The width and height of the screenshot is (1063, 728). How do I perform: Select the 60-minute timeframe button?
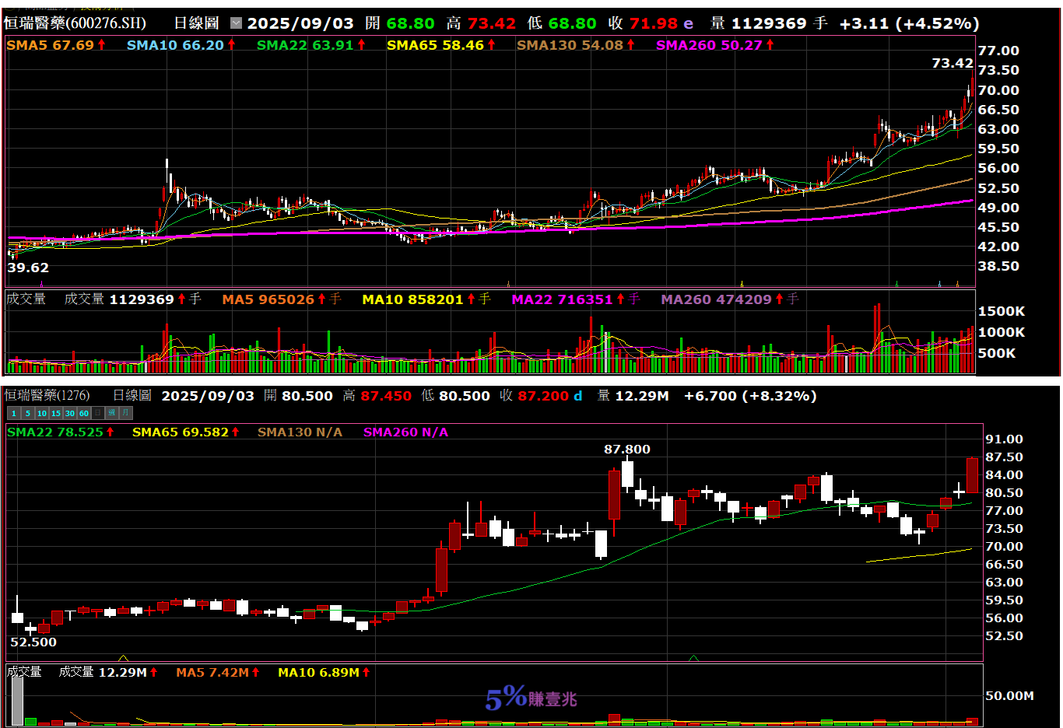84,413
